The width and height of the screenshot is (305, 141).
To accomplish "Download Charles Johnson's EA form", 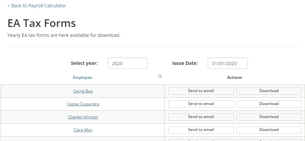I will click(269, 117).
